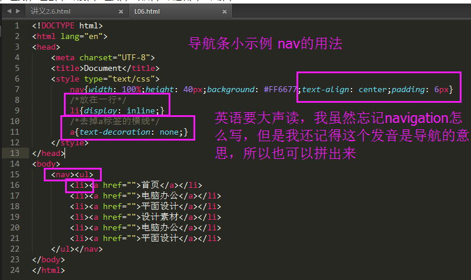Place cursor on 电脑办公 in line 20
Viewport: 471px width, 280px height.
[160, 228]
